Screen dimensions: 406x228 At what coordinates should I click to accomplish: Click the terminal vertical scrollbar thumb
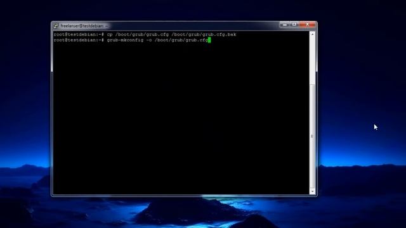(x=313, y=136)
